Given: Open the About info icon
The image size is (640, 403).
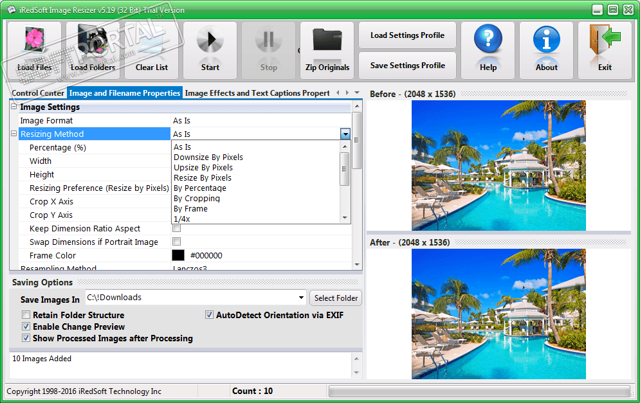Looking at the screenshot, I should click(x=547, y=40).
